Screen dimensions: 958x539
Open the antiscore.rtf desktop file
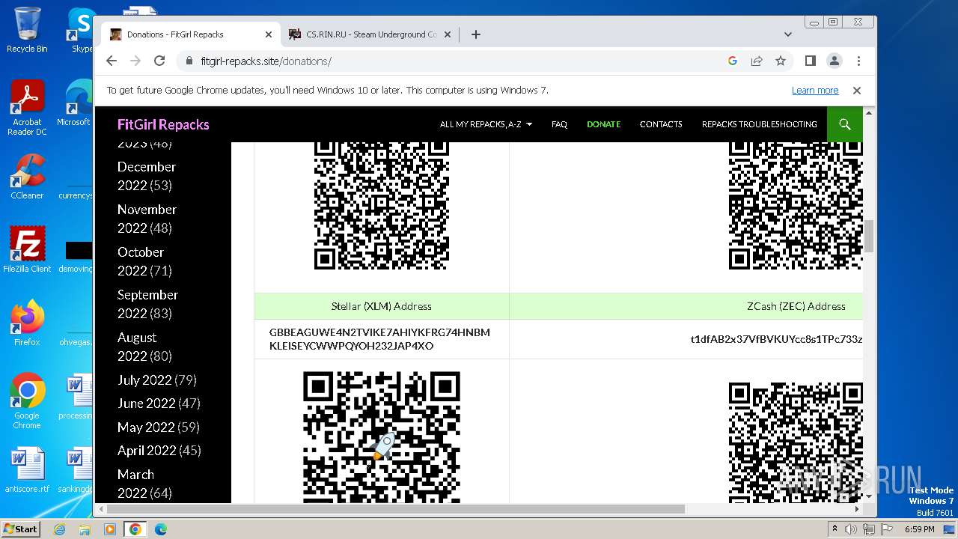click(27, 470)
